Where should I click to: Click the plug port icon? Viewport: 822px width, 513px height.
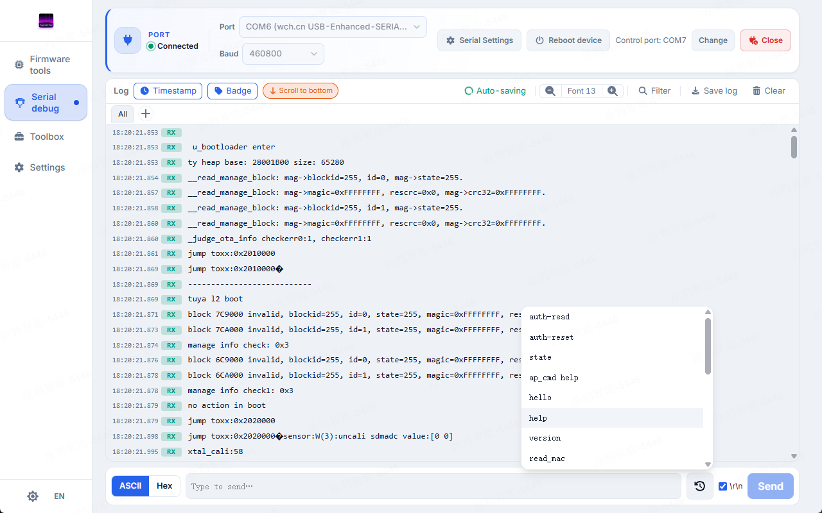[128, 40]
